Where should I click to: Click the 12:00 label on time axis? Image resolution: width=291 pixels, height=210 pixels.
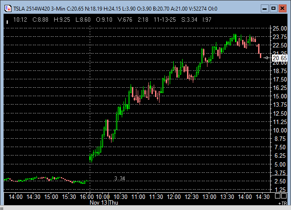tap(174, 197)
